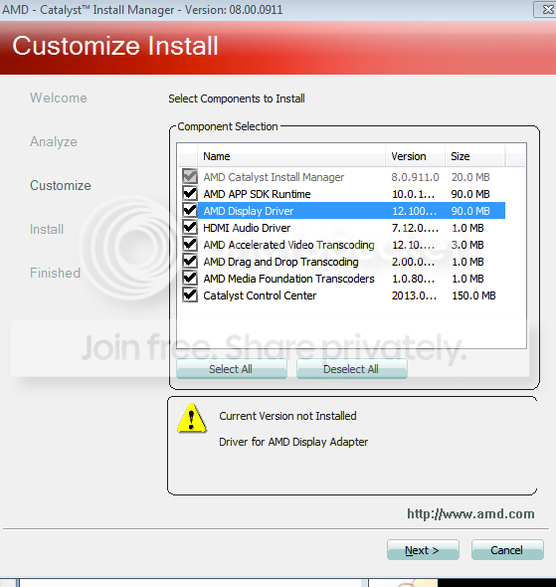The height and width of the screenshot is (587, 556).
Task: Select the Analyze step in sidebar
Action: click(54, 142)
